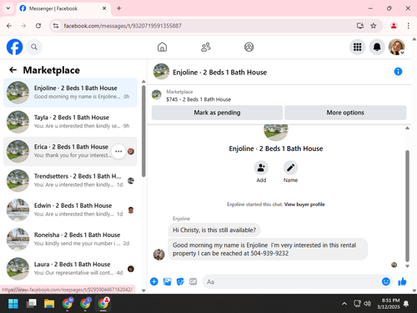The height and width of the screenshot is (313, 417).
Task: Open the first Chrome icon on taskbar
Action: tap(68, 304)
